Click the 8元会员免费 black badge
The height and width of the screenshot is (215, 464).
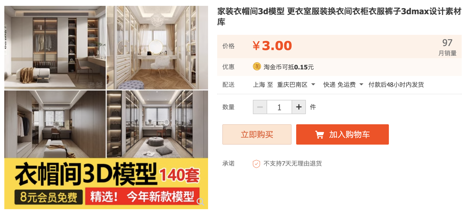tap(48, 197)
